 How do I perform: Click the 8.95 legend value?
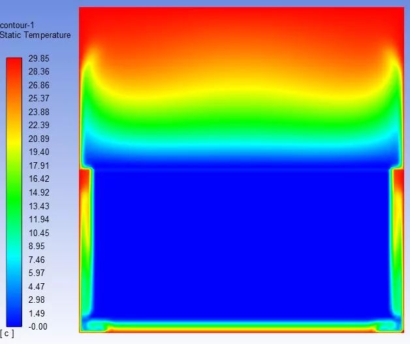pyautogui.click(x=37, y=247)
